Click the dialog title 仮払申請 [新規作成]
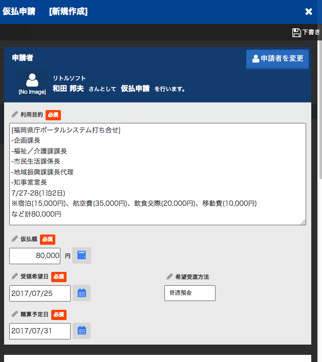 45,11
